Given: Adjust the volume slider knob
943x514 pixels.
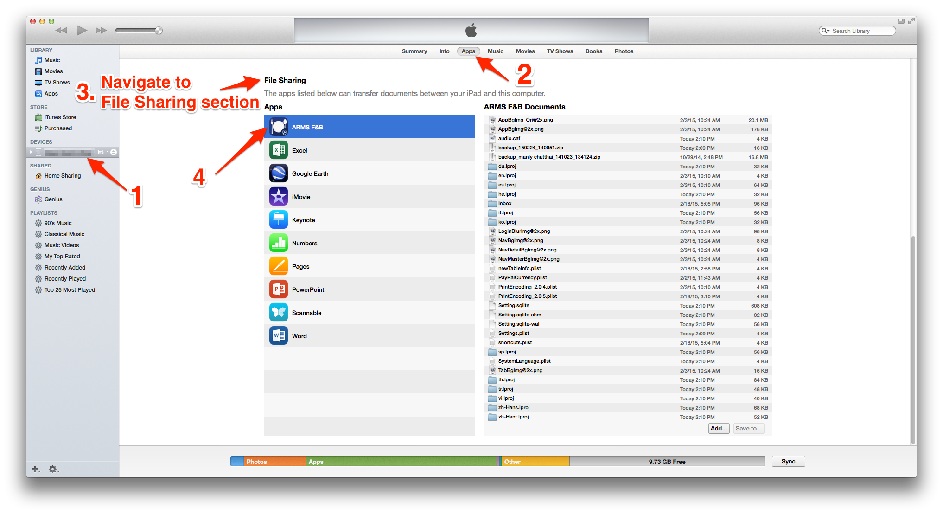Looking at the screenshot, I should (159, 31).
